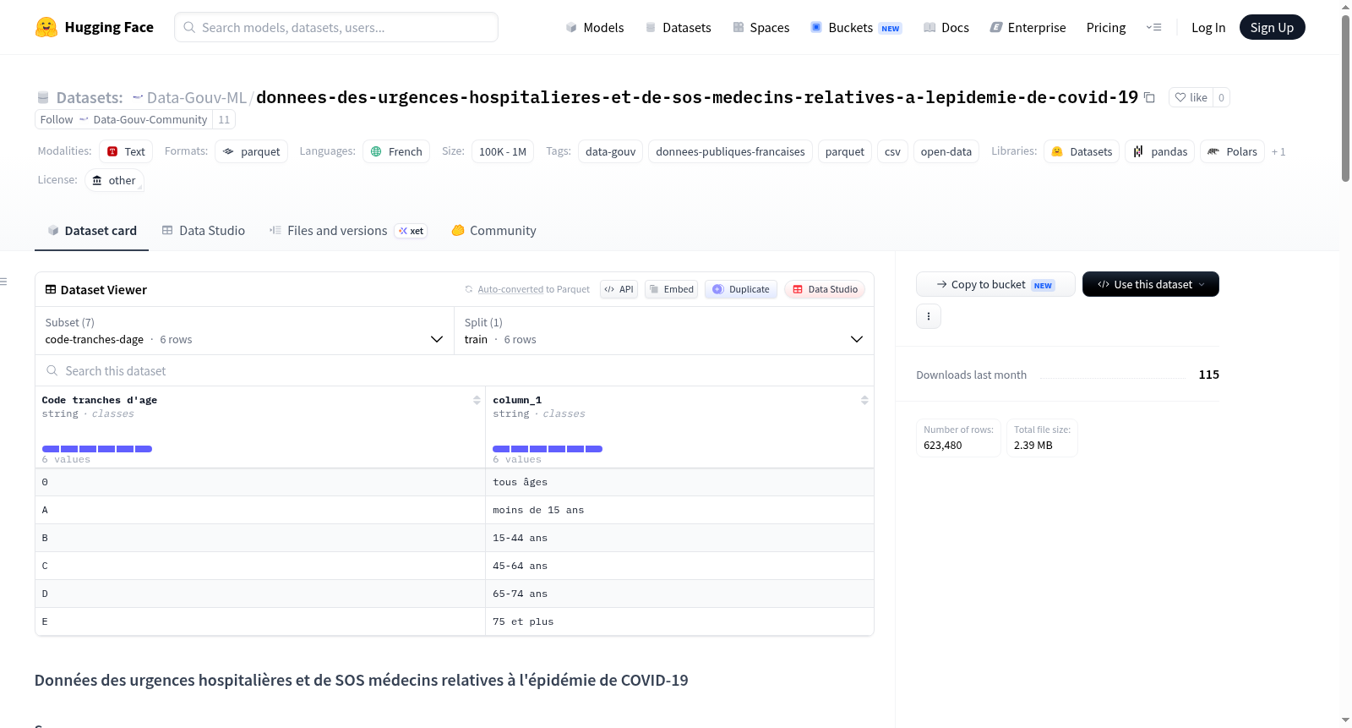This screenshot has height=728, width=1352.
Task: Duplicate this dataset
Action: (x=741, y=289)
